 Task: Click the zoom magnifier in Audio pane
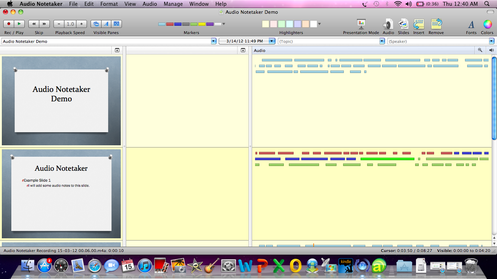480,50
